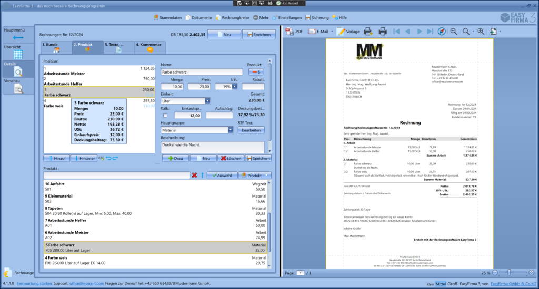Click the undo arrow below position list

coord(108,158)
